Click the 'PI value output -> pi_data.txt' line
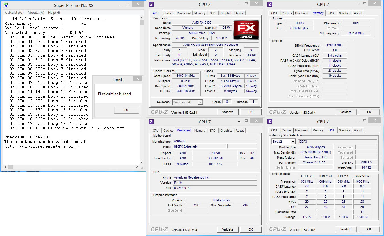384x236 pixels. pyautogui.click(x=67, y=128)
